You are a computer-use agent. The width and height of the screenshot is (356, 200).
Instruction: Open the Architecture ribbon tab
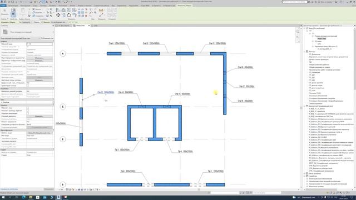[x=13, y=6]
